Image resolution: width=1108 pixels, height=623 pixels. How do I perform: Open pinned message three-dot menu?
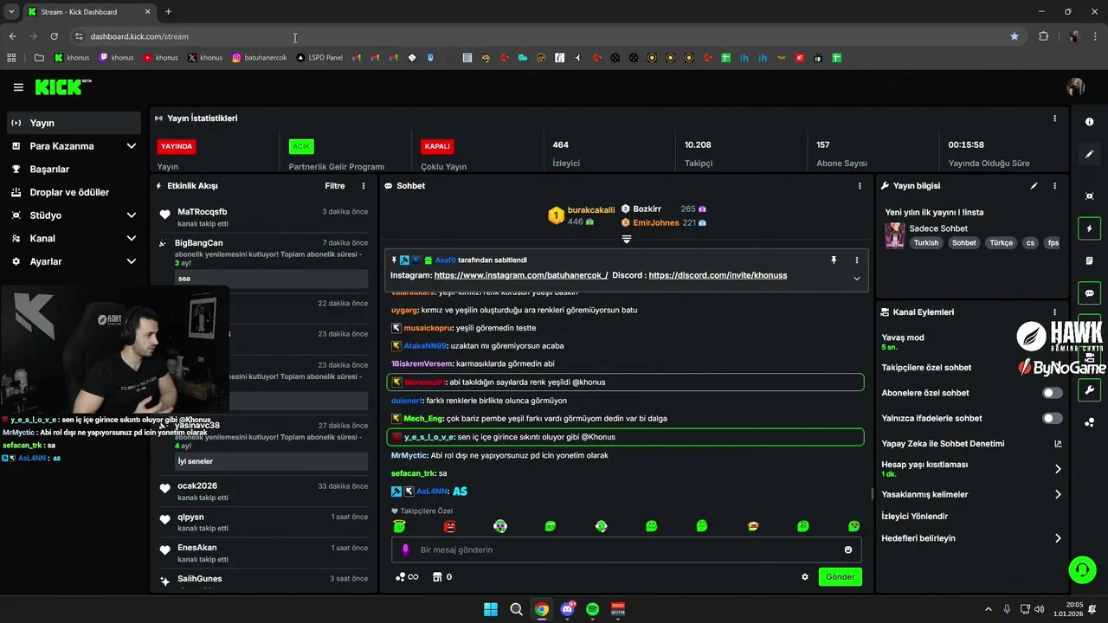click(857, 260)
